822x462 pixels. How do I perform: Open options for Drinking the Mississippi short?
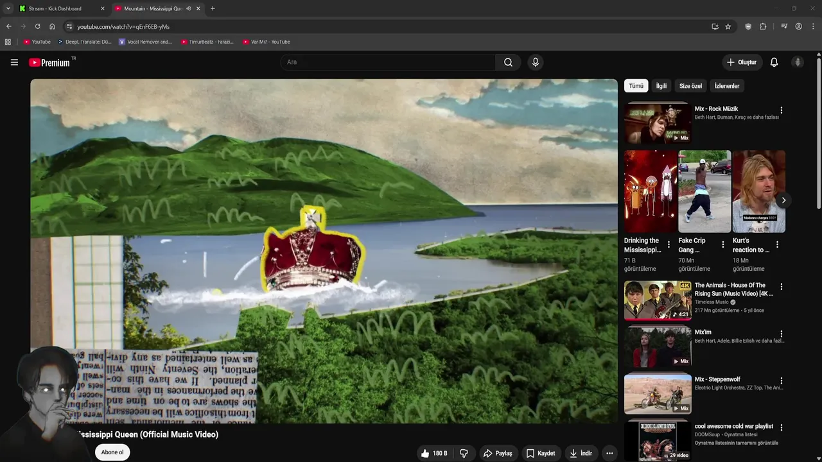click(x=669, y=244)
